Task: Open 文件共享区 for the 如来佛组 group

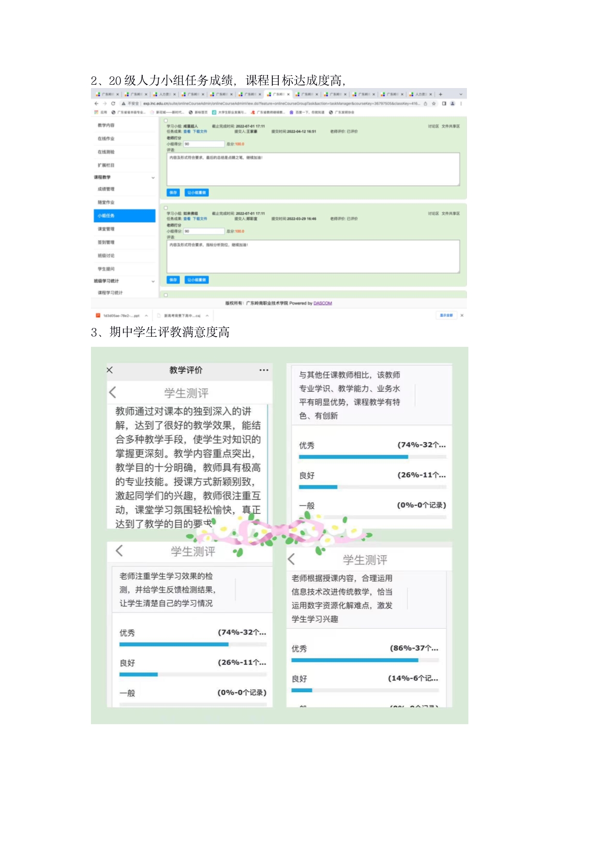Action: pyautogui.click(x=450, y=213)
